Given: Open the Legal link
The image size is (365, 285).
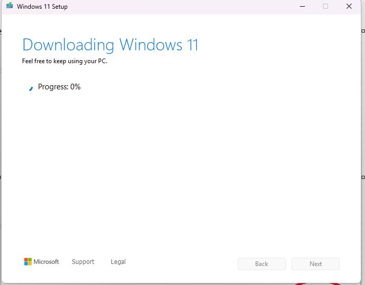Looking at the screenshot, I should pyautogui.click(x=118, y=262).
